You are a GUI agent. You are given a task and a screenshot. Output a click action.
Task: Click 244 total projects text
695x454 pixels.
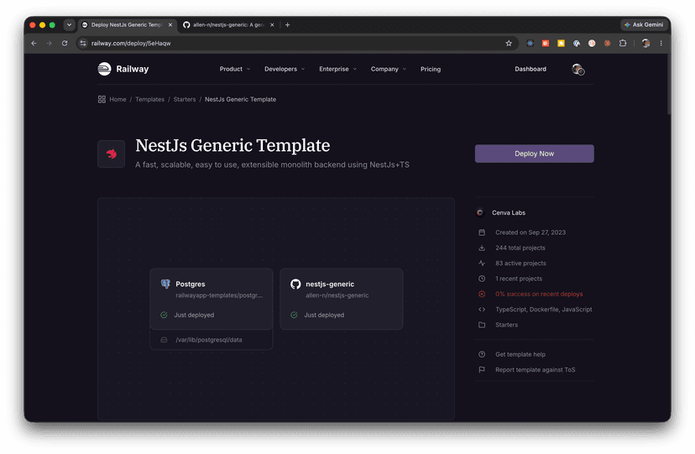coord(520,248)
